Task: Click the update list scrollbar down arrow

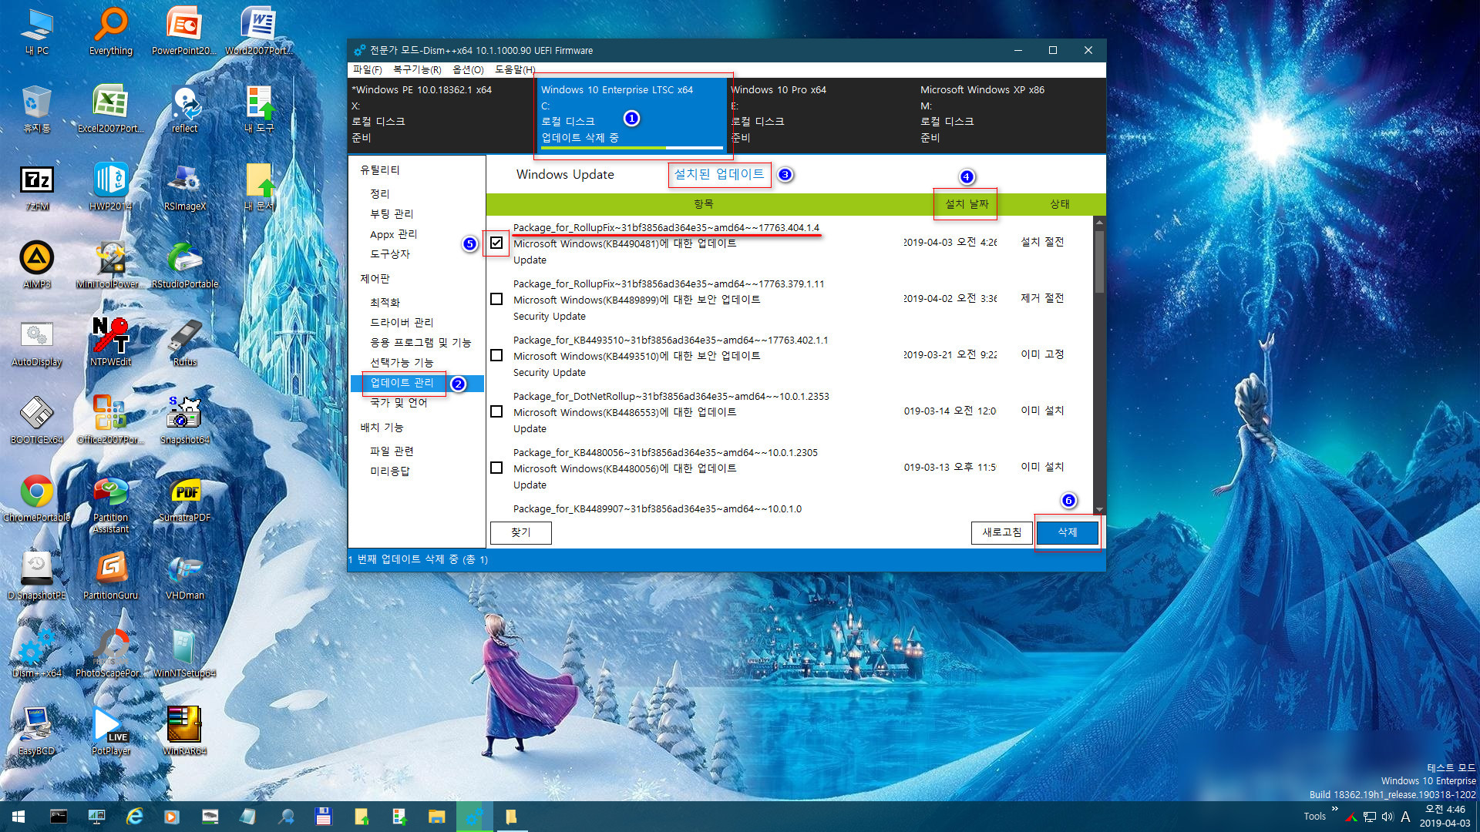Action: click(x=1099, y=509)
